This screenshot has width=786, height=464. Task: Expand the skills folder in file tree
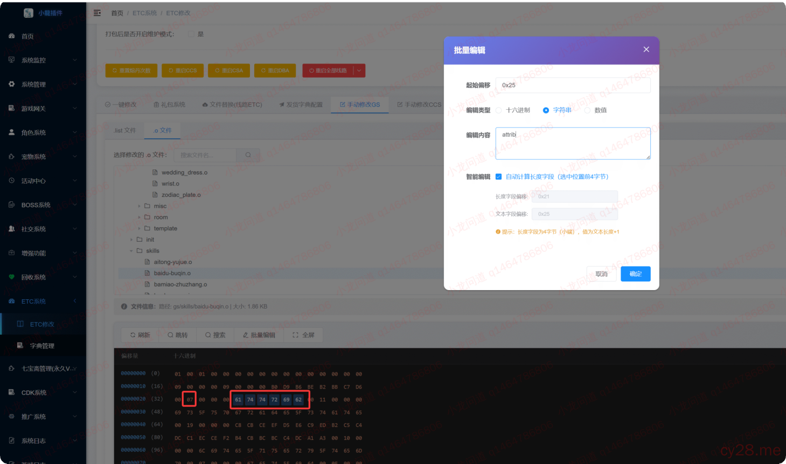[131, 250]
